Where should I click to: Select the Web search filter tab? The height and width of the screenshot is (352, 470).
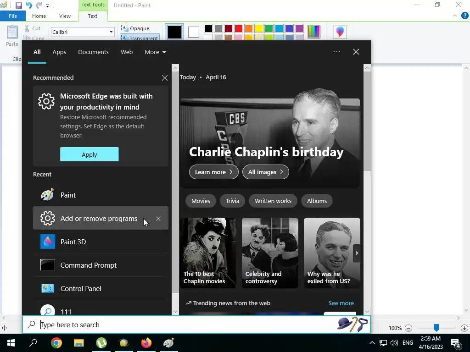(127, 52)
